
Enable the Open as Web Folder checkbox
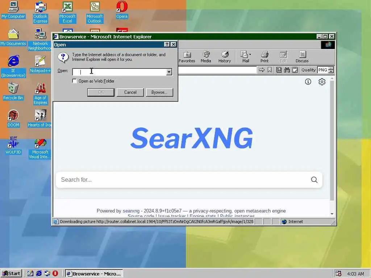click(x=74, y=81)
